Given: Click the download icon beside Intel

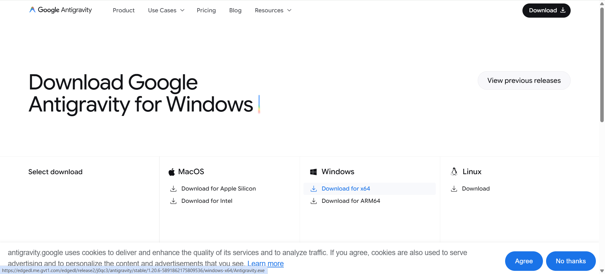Looking at the screenshot, I should (173, 201).
